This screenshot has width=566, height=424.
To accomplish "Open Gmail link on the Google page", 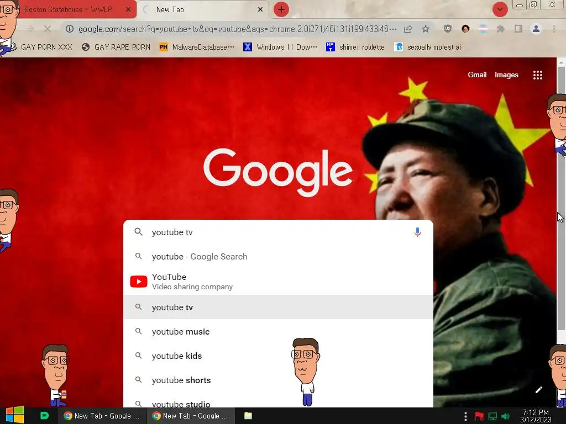I will [x=477, y=75].
